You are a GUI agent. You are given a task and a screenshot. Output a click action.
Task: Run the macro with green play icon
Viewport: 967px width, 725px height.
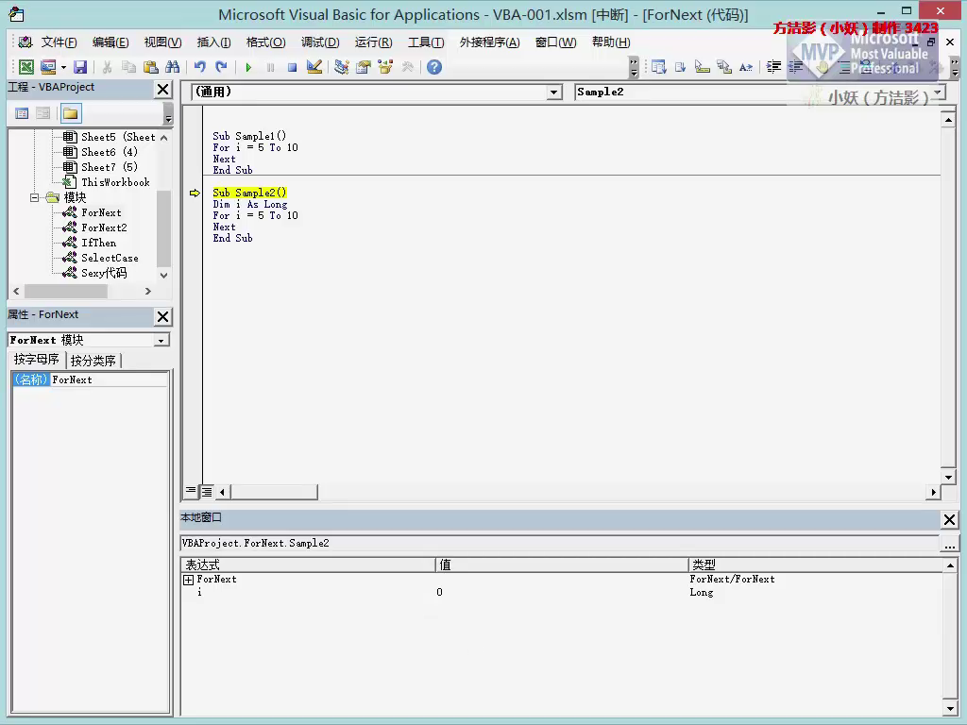click(x=248, y=67)
